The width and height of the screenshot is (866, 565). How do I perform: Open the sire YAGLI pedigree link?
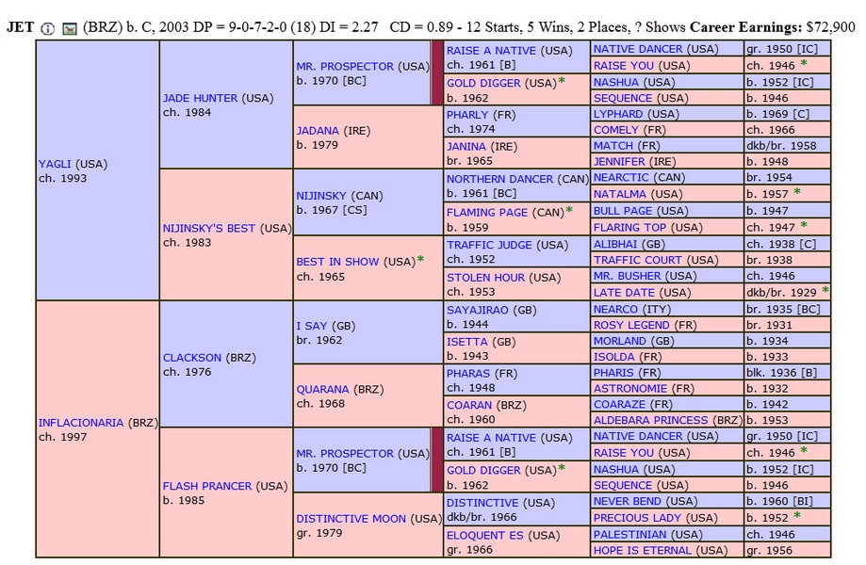[x=55, y=164]
